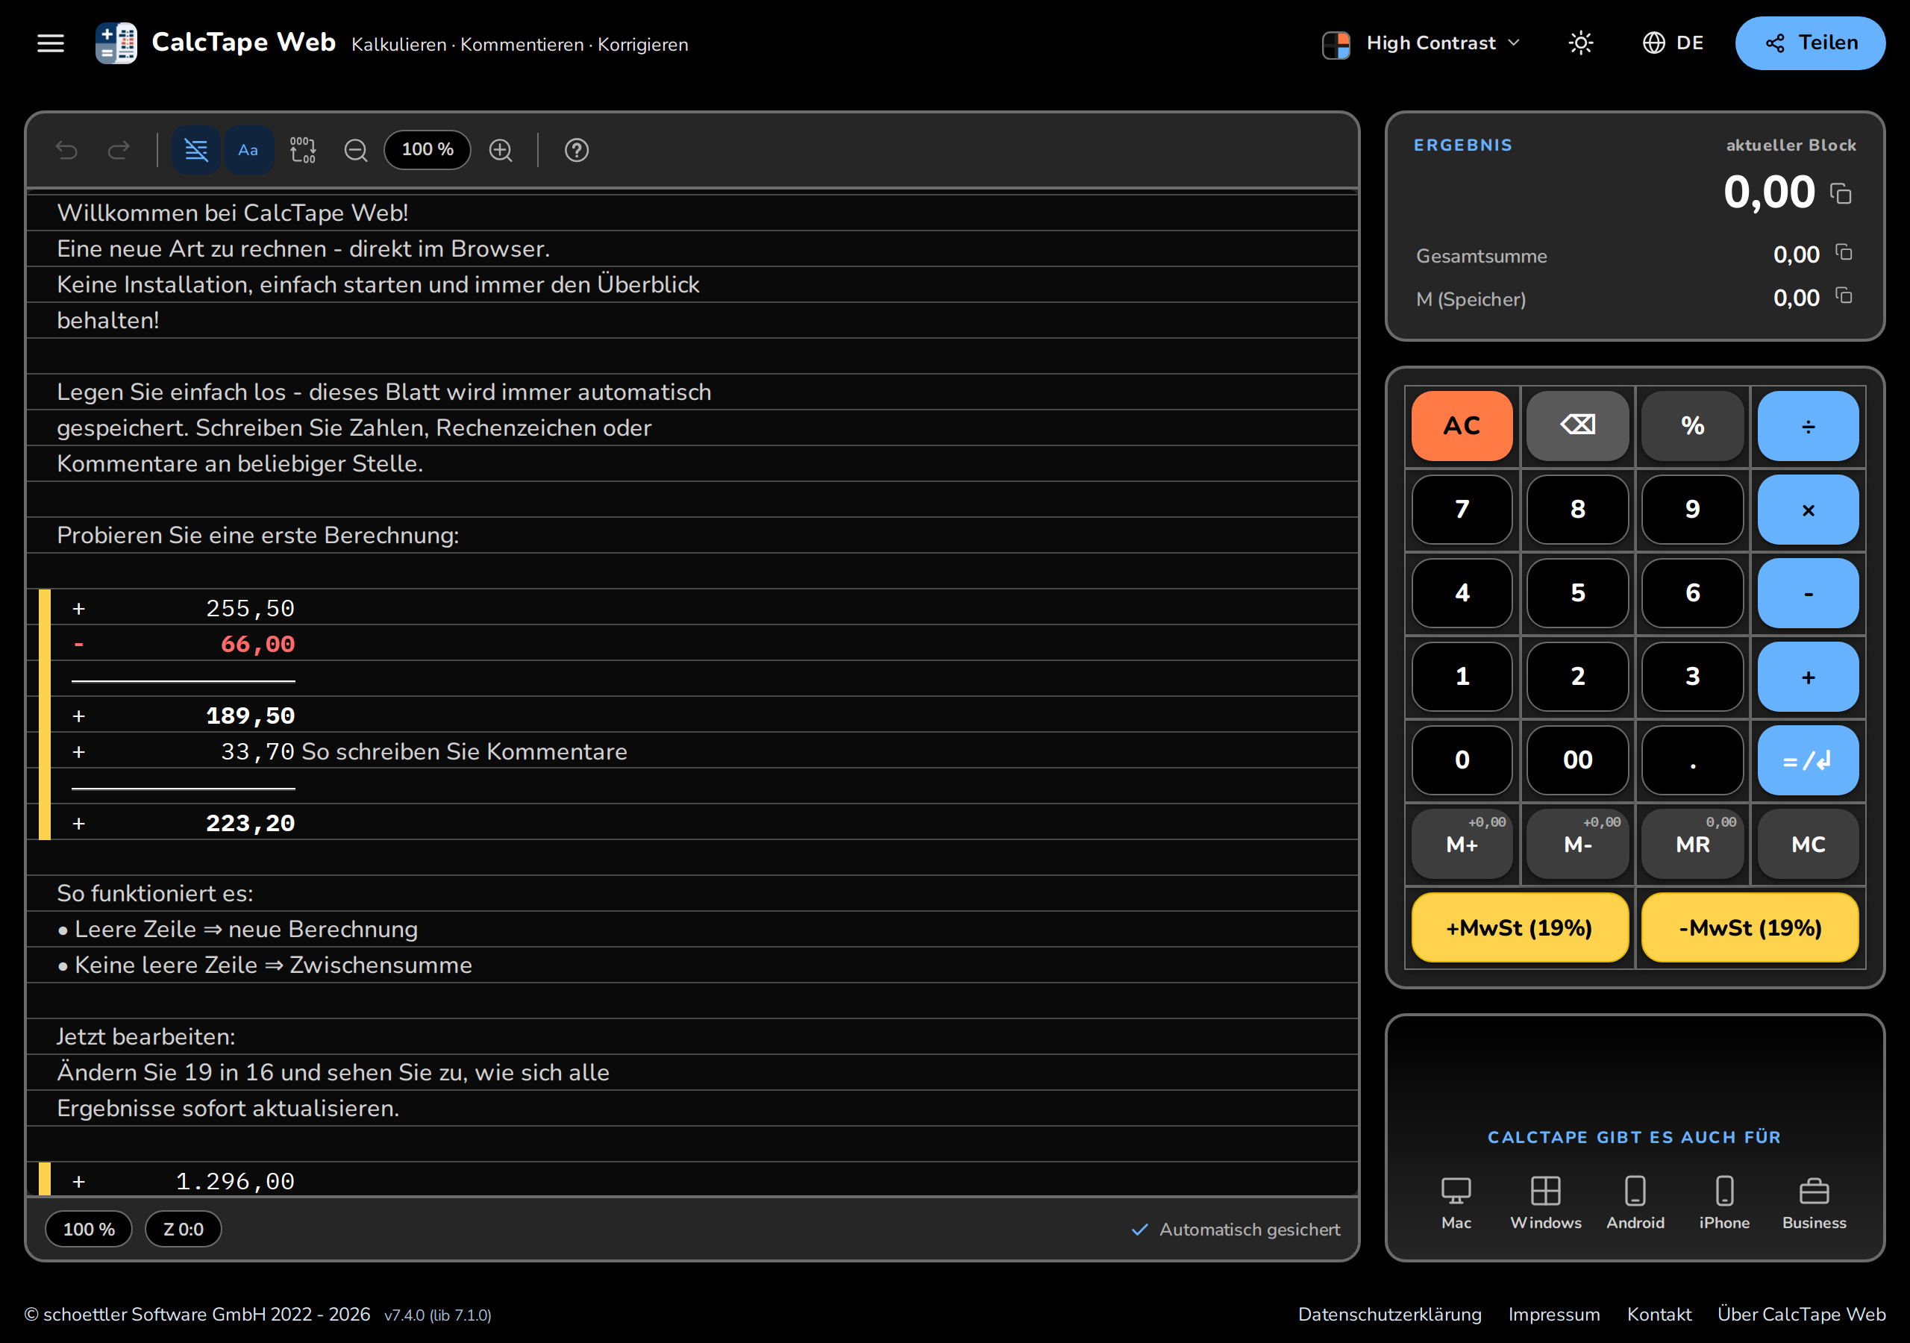
Task: Click the digit 3 key
Action: (1693, 677)
